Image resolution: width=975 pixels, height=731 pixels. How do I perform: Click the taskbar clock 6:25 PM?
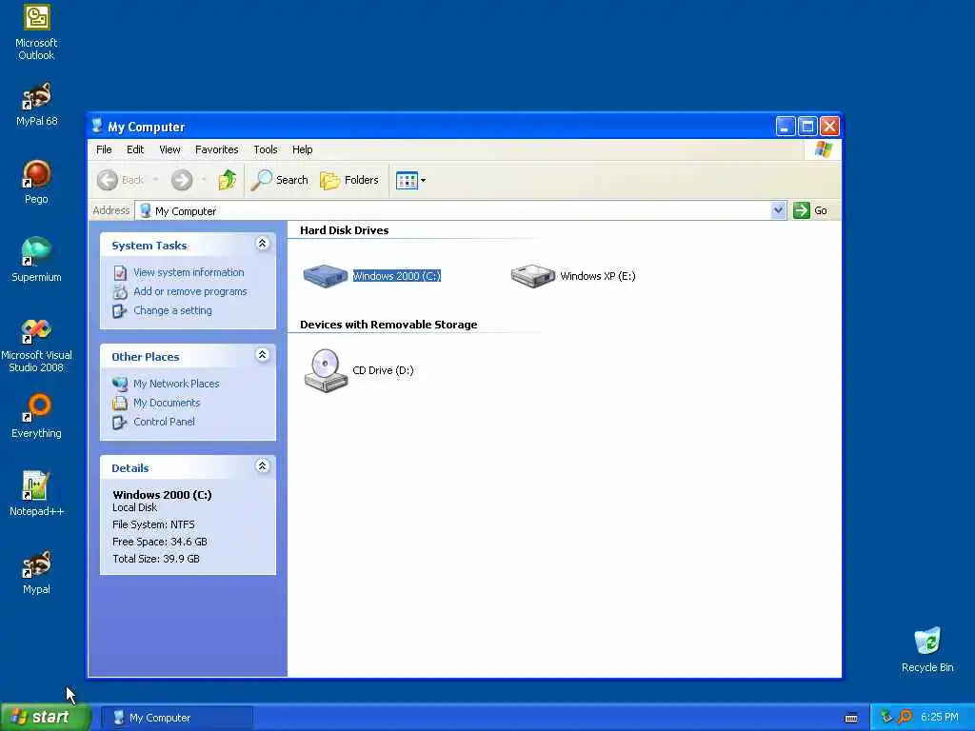point(939,718)
